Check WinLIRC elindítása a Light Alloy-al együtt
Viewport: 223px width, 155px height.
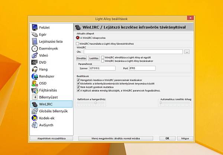click(103, 58)
